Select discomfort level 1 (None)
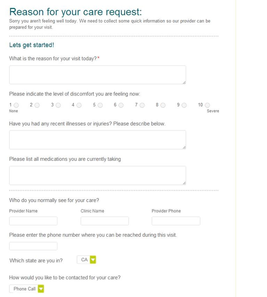 (x=16, y=105)
